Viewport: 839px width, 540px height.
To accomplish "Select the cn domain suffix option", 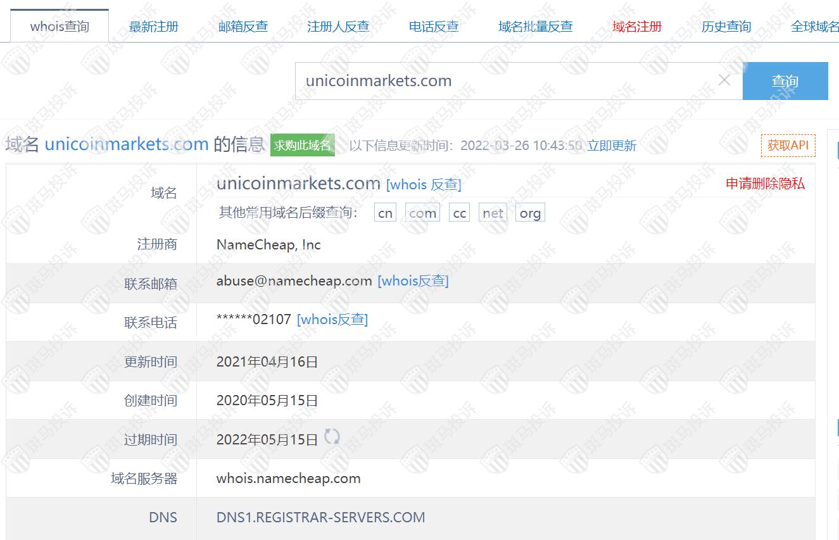I will 385,213.
